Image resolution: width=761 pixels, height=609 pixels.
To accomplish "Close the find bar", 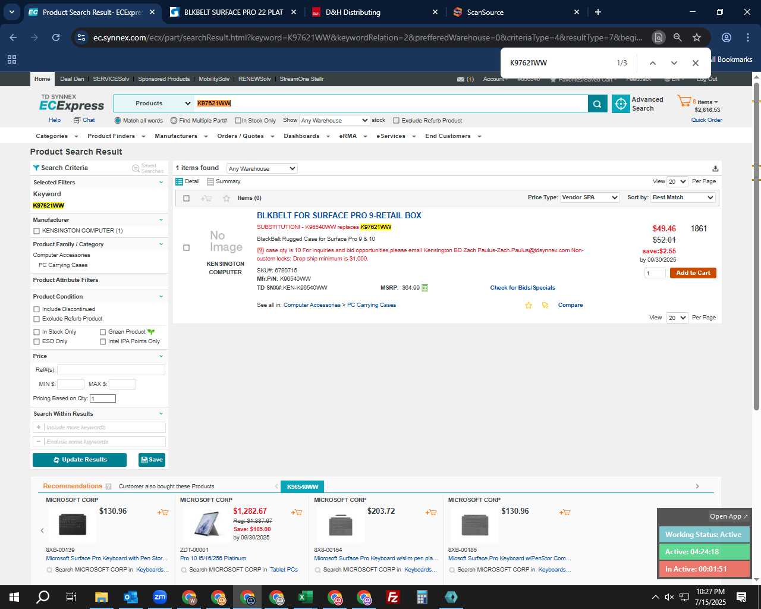I will coord(695,63).
